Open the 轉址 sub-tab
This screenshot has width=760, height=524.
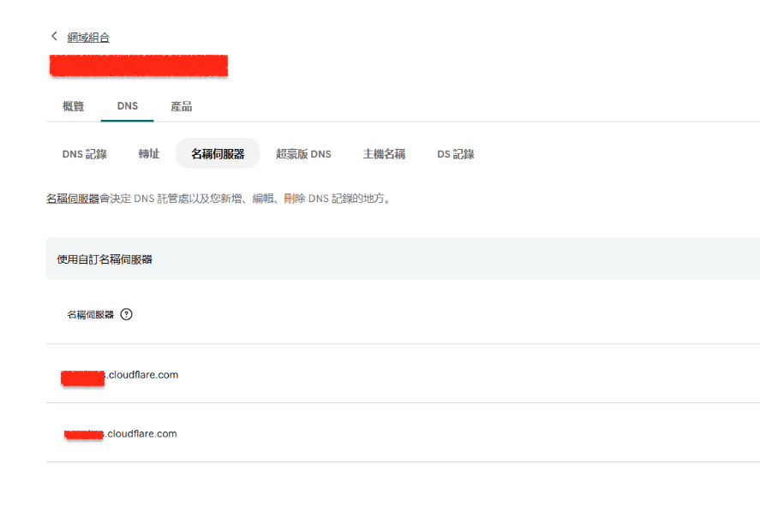click(149, 154)
